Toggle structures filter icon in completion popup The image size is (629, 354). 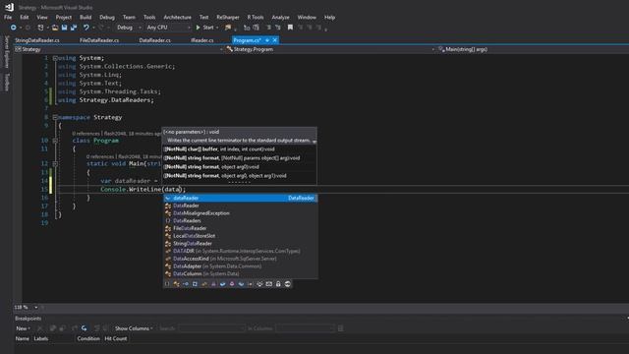point(195,284)
